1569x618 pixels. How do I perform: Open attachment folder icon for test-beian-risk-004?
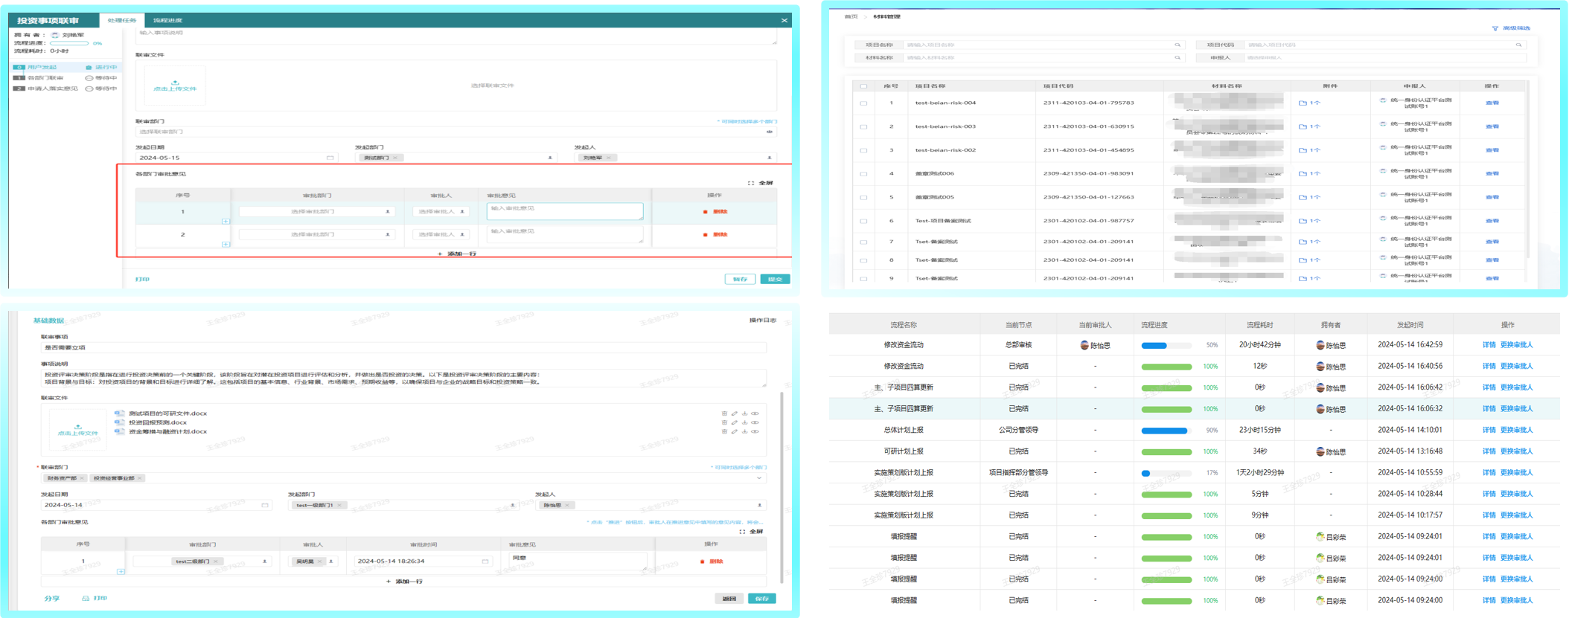coord(1303,103)
